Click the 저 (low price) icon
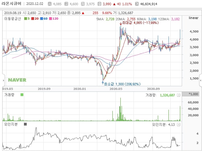Viewport: 202px width, 151px height. (x=83, y=4)
